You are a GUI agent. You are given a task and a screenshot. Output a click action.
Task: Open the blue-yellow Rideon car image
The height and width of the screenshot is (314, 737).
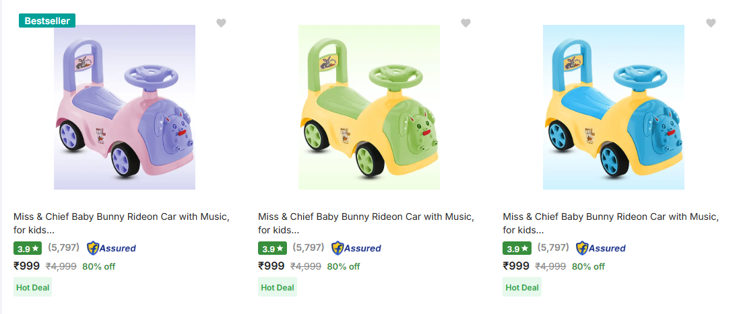614,108
